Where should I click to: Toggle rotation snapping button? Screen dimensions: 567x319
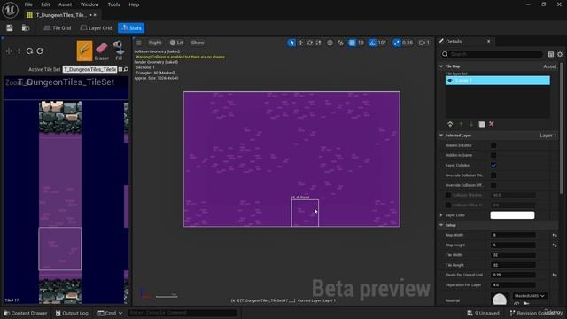(x=372, y=43)
